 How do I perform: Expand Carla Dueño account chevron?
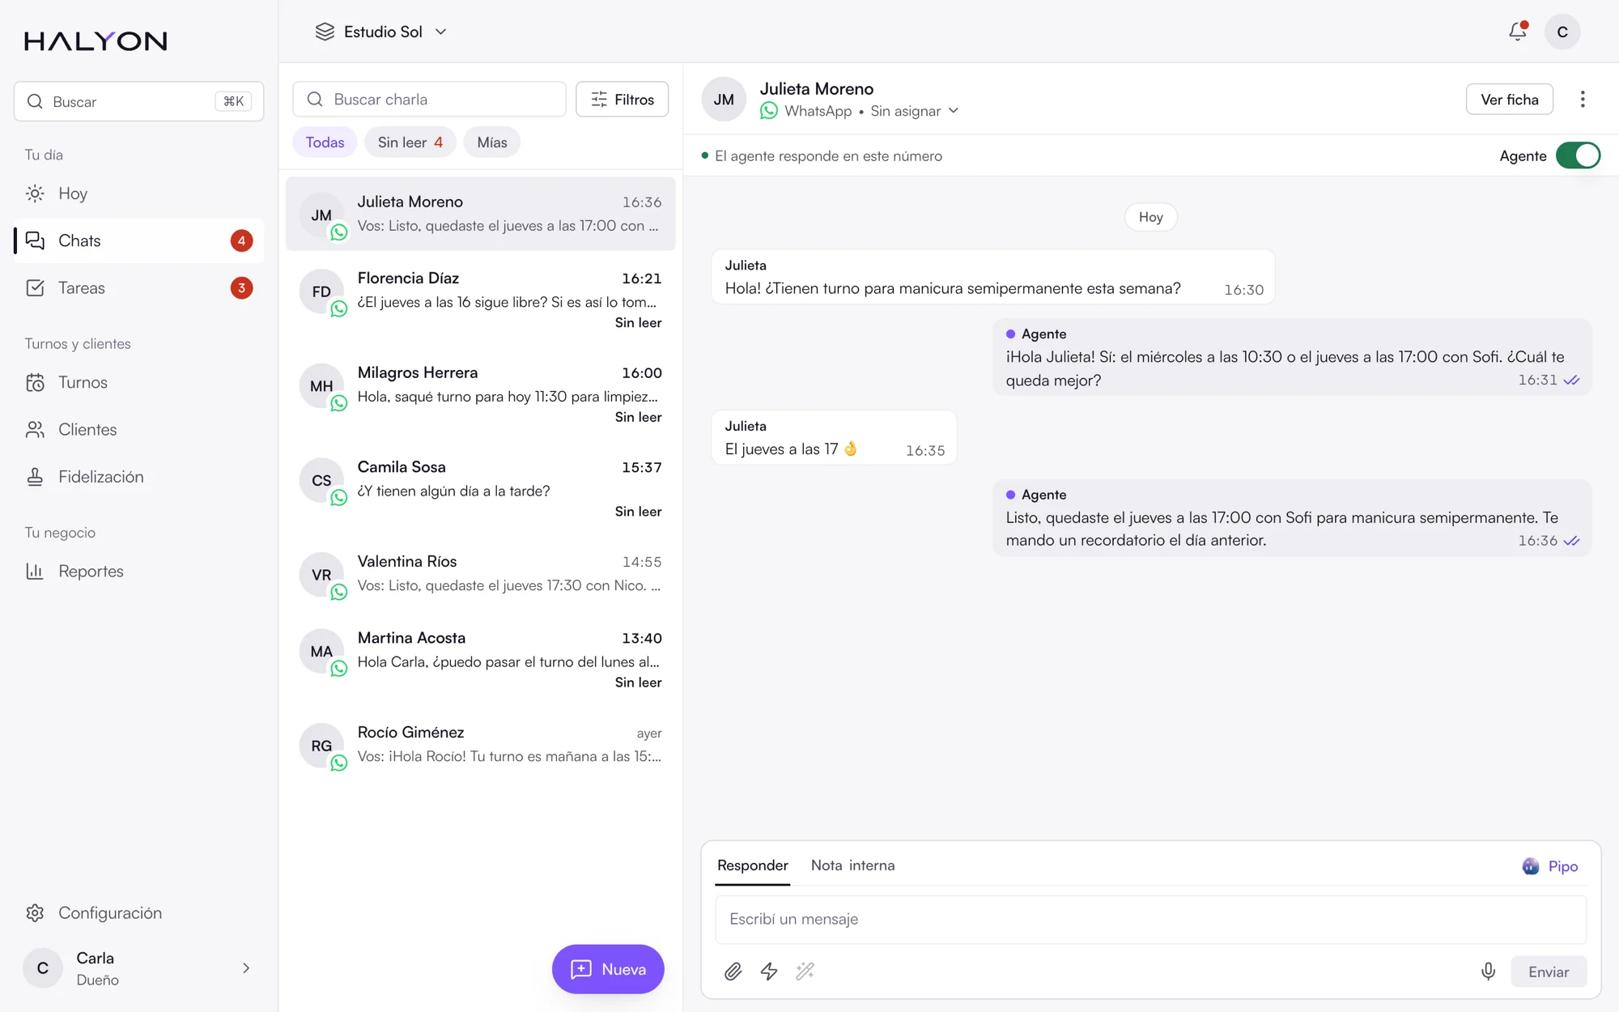(246, 968)
